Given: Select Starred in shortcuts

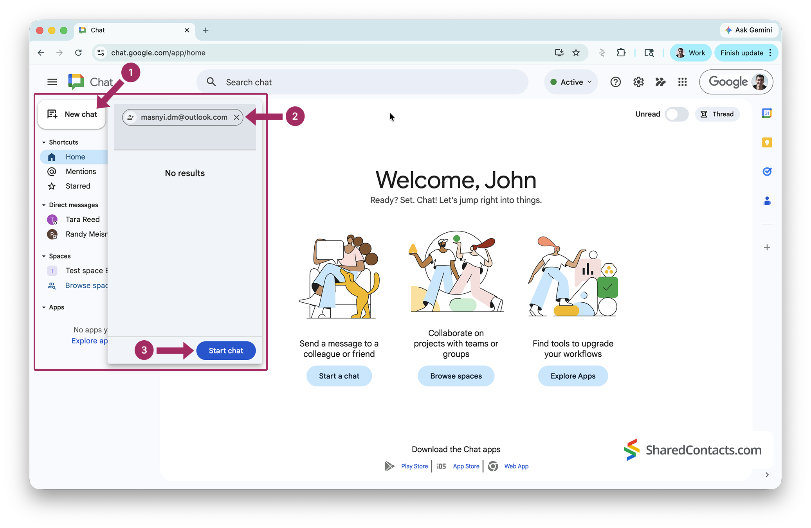Looking at the screenshot, I should click(74, 186).
